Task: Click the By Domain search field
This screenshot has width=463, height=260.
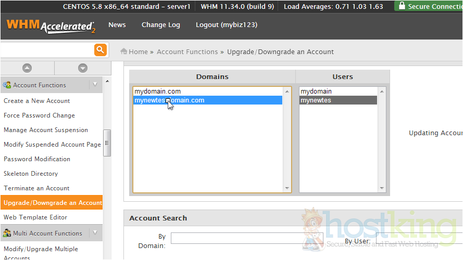Action: 247,239
